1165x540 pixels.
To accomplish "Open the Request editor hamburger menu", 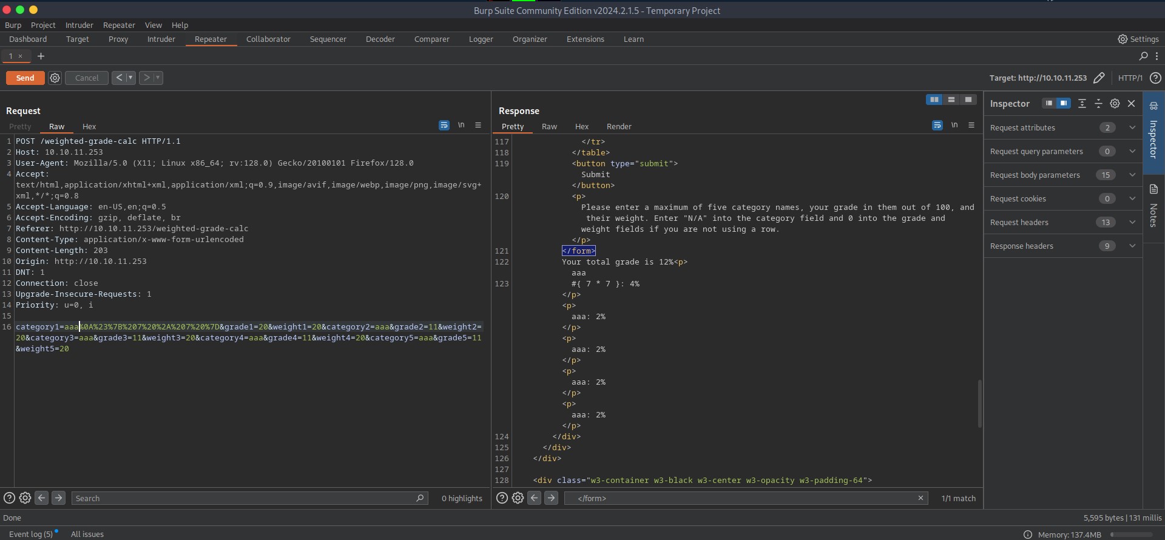I will [478, 125].
